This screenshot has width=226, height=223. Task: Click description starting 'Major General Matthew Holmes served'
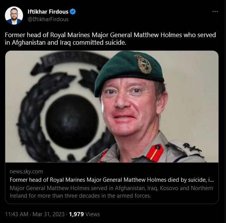coord(111,192)
